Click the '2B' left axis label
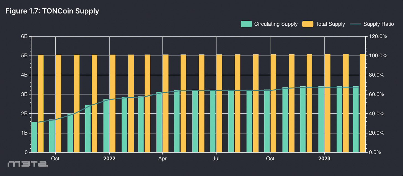This screenshot has width=403, height=176. [24, 114]
